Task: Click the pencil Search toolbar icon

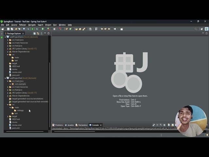Action: (x=84, y=29)
